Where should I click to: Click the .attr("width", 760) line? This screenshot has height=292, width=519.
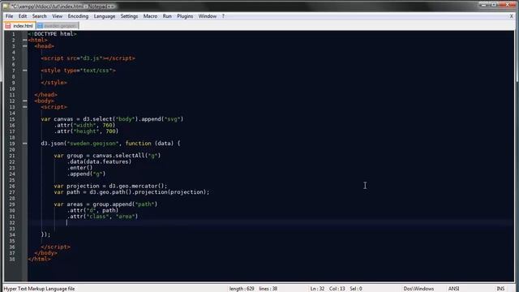(x=84, y=125)
